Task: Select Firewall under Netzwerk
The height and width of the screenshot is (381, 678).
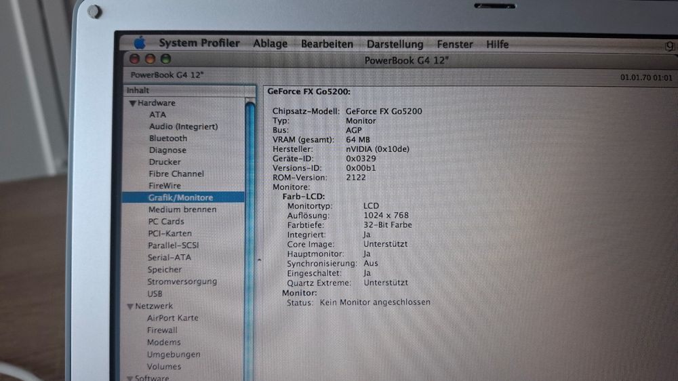Action: pyautogui.click(x=162, y=330)
